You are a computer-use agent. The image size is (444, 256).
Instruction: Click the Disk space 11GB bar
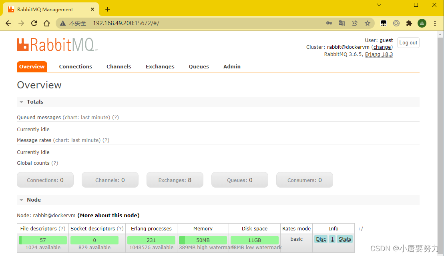tap(255, 240)
